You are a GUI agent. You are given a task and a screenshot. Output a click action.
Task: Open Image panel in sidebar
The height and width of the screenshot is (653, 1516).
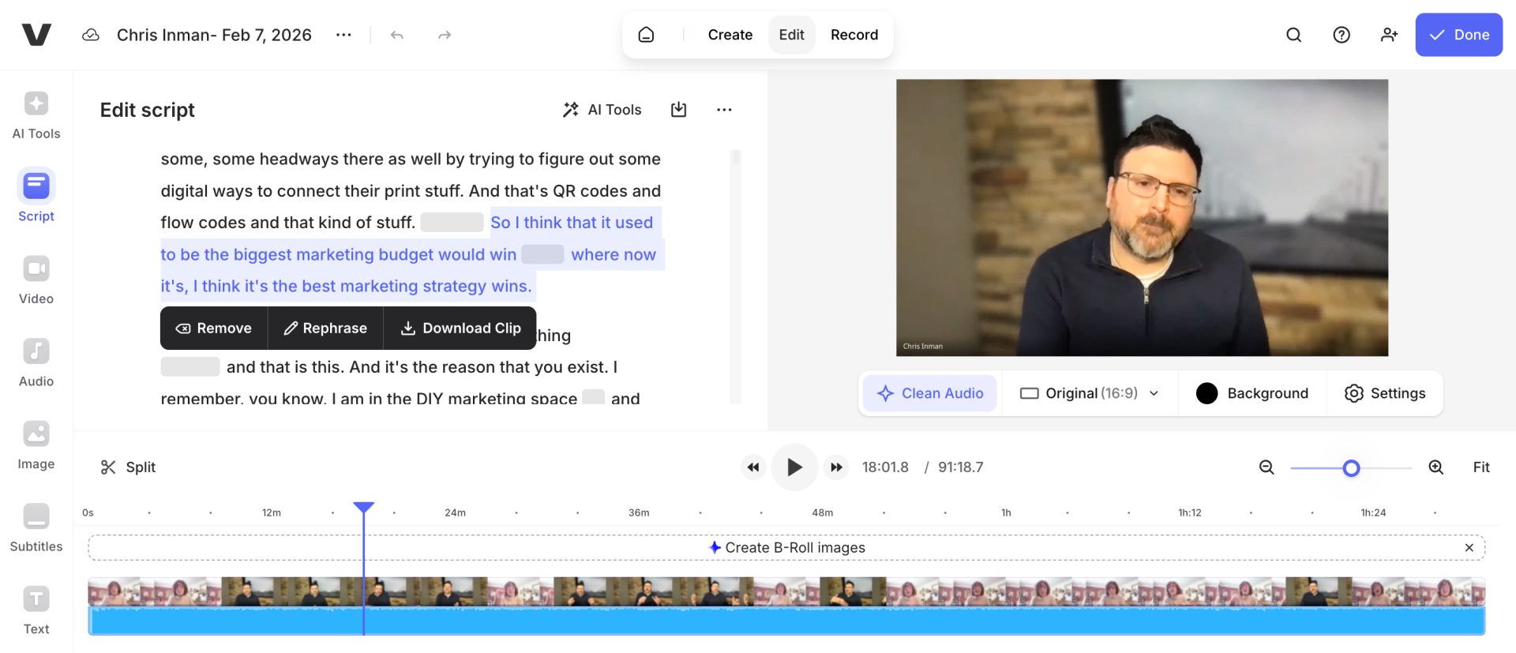pyautogui.click(x=36, y=445)
